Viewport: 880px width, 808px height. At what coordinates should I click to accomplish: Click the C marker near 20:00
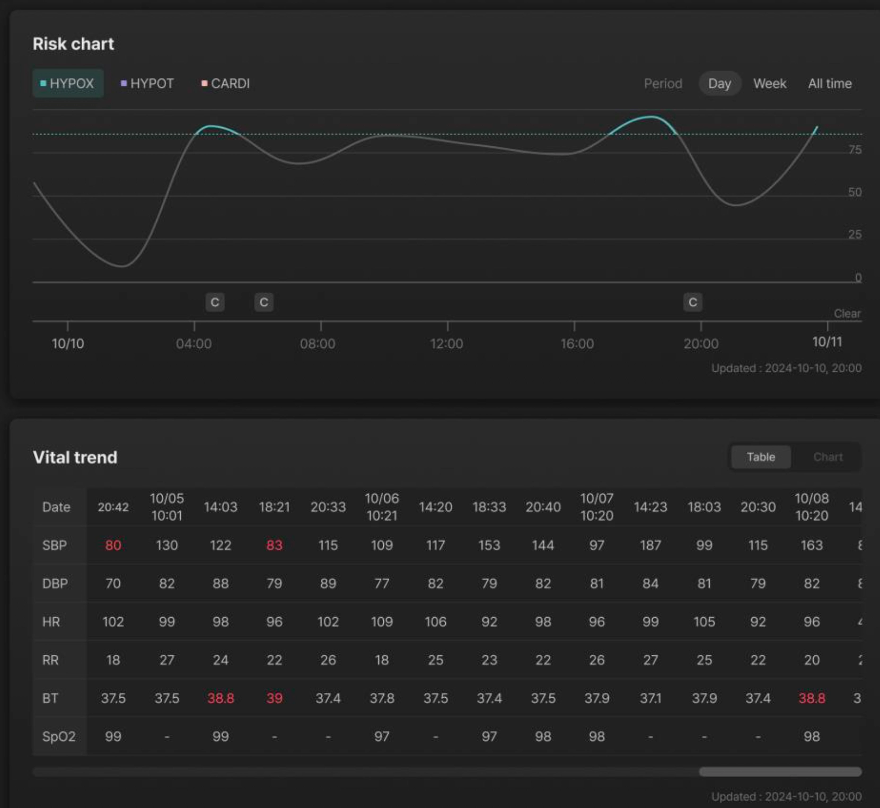(x=692, y=302)
